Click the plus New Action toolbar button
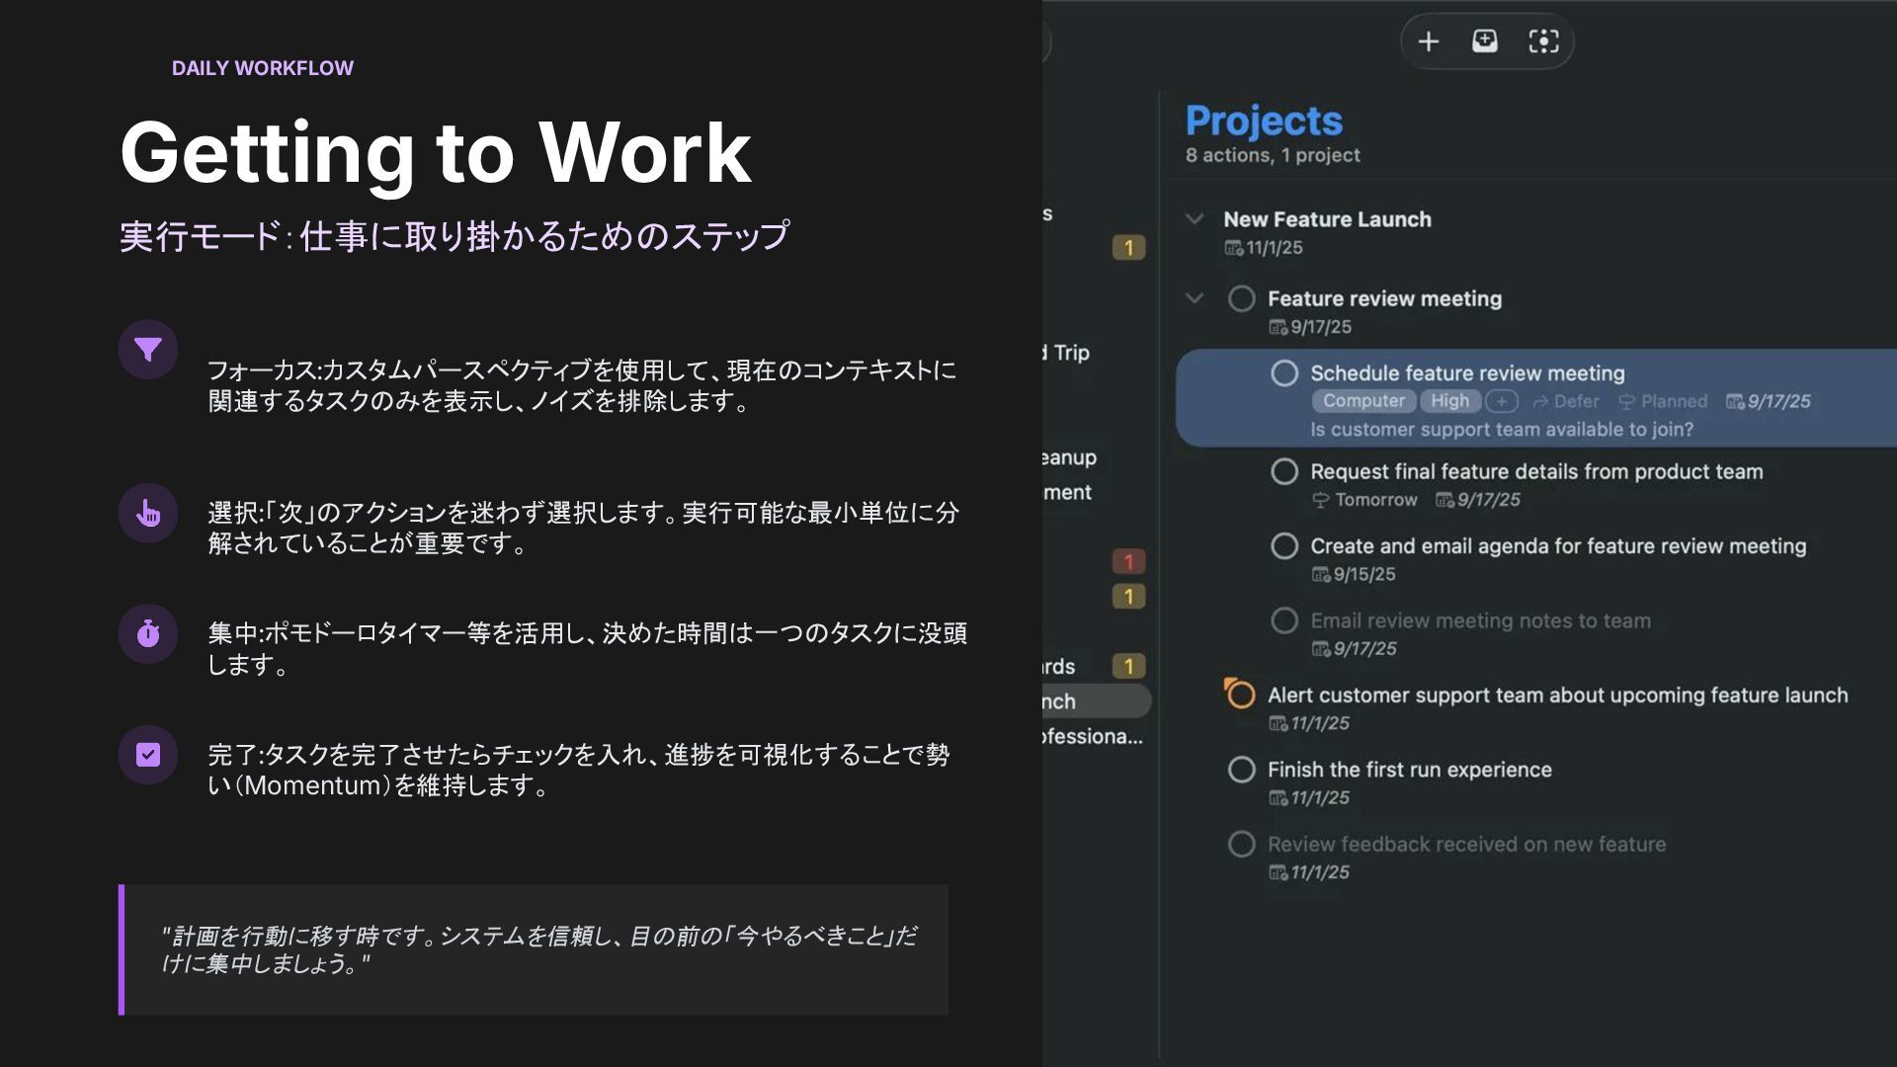The width and height of the screenshot is (1897, 1067). (1429, 41)
